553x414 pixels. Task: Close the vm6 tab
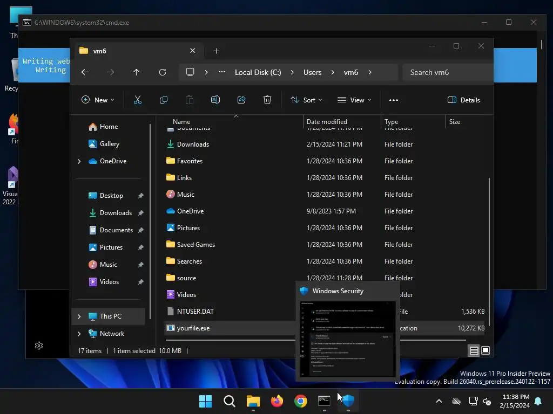(193, 51)
